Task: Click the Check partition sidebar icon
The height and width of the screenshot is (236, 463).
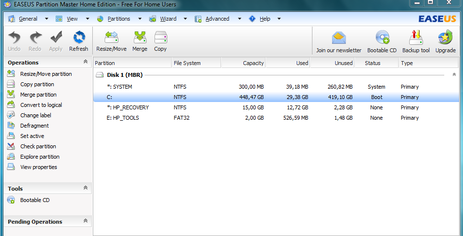Action: click(11, 146)
